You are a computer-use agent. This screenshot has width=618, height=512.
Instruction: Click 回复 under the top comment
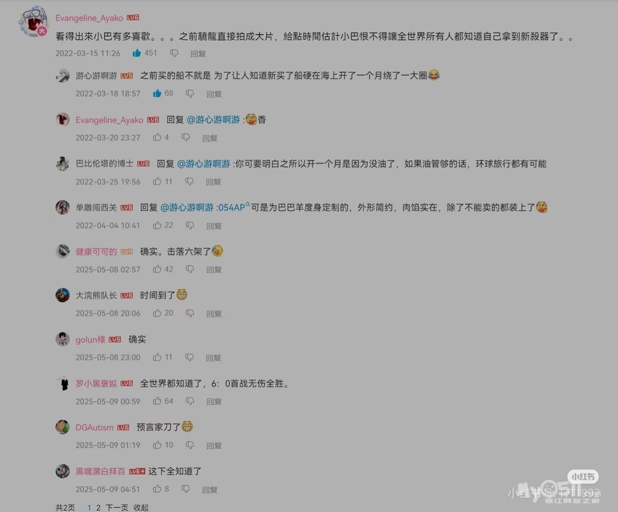[x=198, y=54]
